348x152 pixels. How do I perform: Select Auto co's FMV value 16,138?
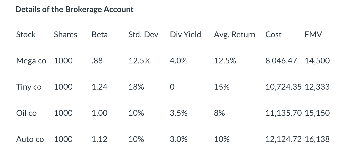pos(317,139)
